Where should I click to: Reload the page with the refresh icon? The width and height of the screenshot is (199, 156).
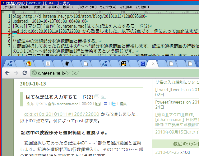[x=24, y=73]
